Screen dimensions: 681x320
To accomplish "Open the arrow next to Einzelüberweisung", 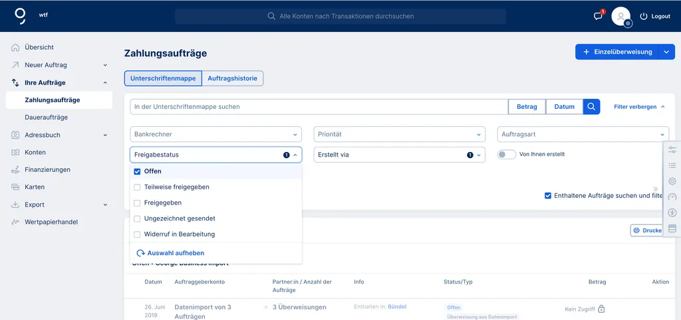I will click(x=666, y=52).
